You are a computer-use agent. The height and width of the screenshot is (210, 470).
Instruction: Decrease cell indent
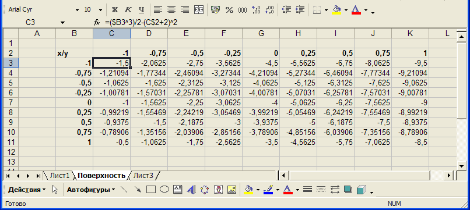pyautogui.click(x=286, y=10)
